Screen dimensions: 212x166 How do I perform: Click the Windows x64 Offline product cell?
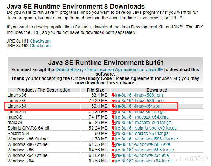44,155
